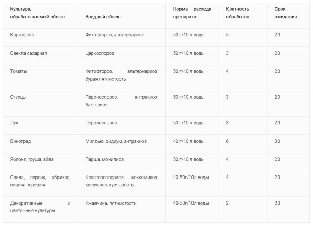The height and width of the screenshot is (227, 313).
Task: Select the "Мильдью, оидиум, антракноз" cell
Action: click(116, 141)
